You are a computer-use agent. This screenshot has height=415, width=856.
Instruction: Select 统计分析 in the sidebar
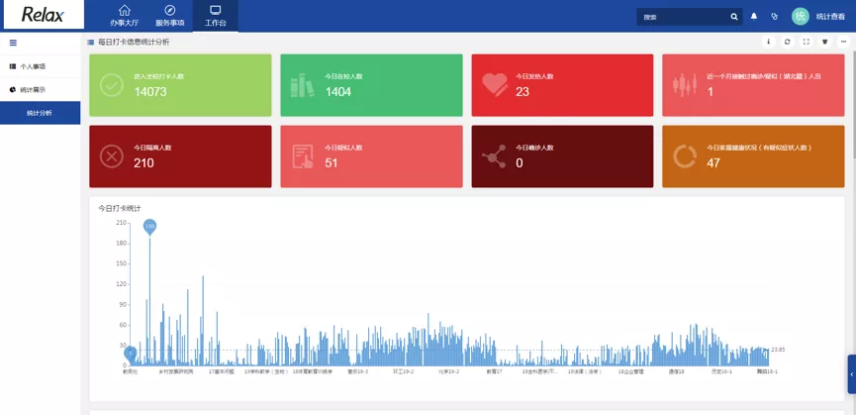pos(40,113)
